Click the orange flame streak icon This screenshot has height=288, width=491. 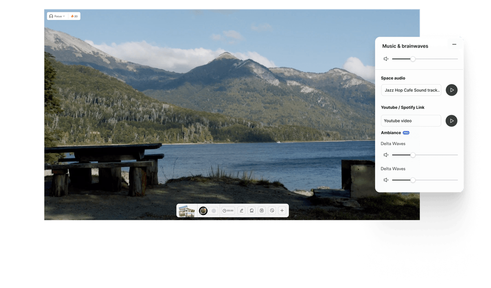[x=73, y=16]
